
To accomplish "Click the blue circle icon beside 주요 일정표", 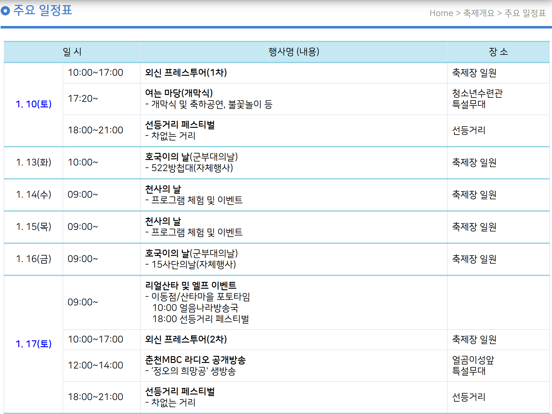I will [5, 11].
